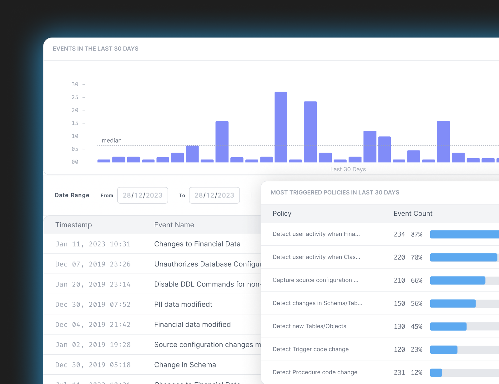Viewport: 499px width, 384px height.
Task: Open the Changes to Financial Data event dated Jan 11, 2023
Action: (x=197, y=244)
